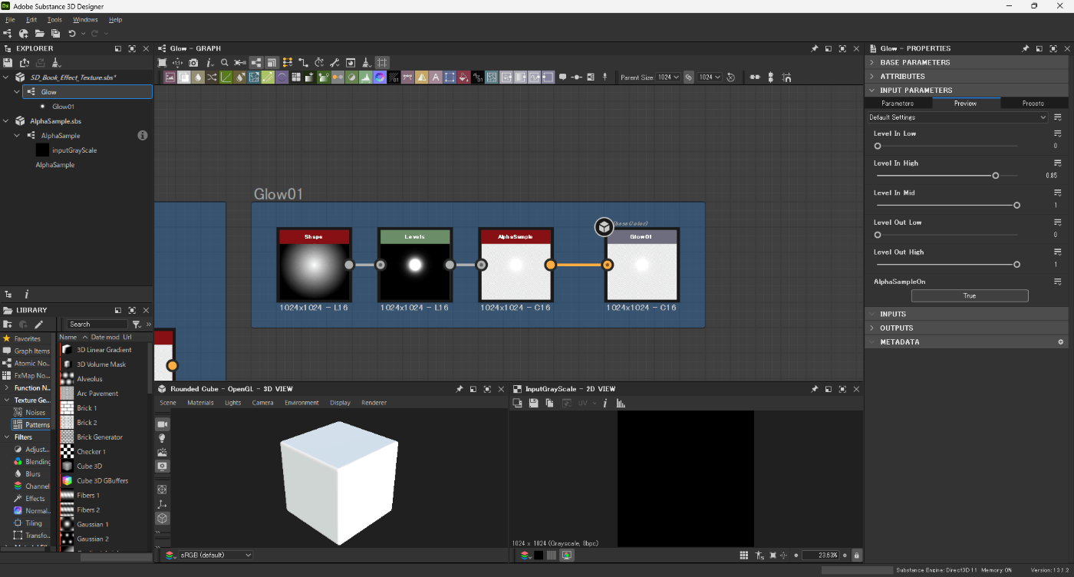1074x577 pixels.
Task: Select the Favorites library category
Action: pos(27,338)
